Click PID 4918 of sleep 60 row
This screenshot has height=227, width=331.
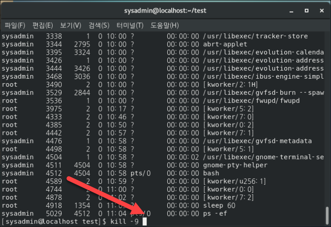(54, 205)
